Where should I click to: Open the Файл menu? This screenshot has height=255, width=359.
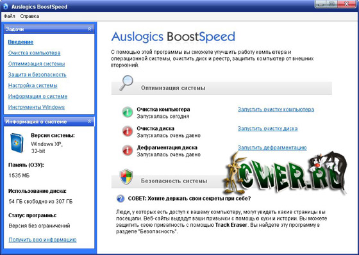(10, 16)
